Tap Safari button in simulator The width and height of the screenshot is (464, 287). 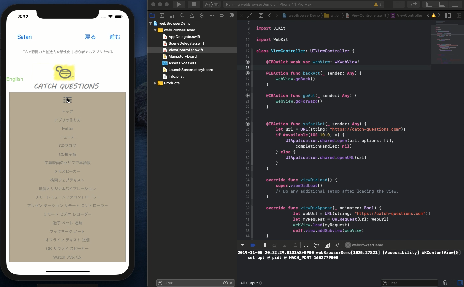pos(24,37)
